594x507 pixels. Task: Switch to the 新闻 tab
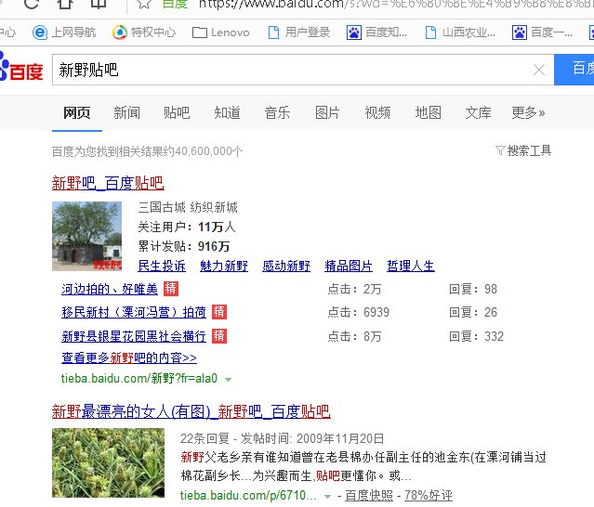coord(127,112)
